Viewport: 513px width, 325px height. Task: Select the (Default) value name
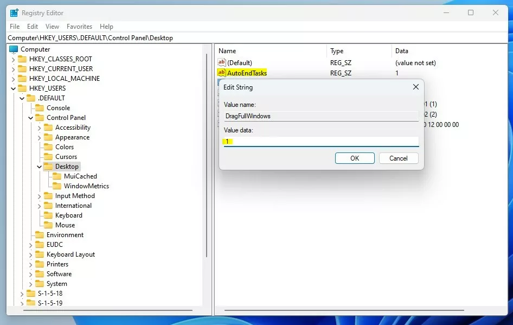[x=240, y=63]
